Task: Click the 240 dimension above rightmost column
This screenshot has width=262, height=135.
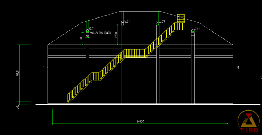Action: click(192, 30)
